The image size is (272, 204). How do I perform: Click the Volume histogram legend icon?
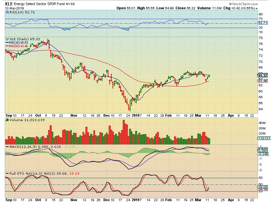click(7, 120)
